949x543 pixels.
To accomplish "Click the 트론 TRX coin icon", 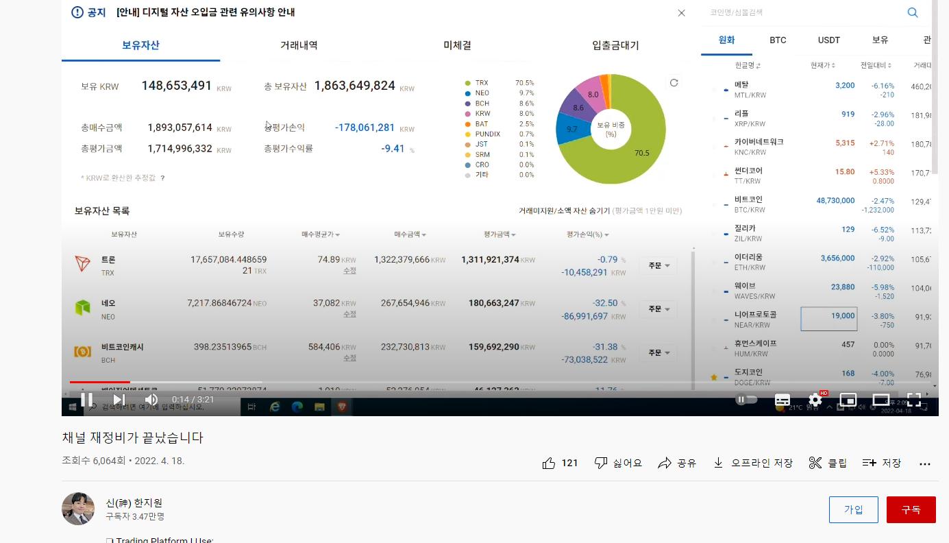I will tap(82, 264).
